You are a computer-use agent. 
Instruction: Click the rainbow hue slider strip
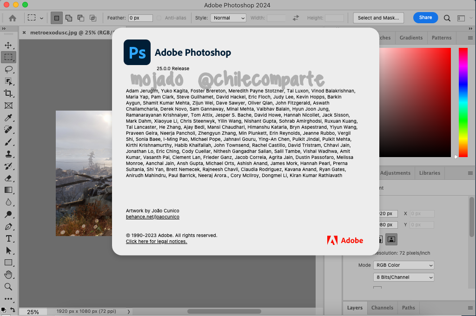pyautogui.click(x=463, y=102)
